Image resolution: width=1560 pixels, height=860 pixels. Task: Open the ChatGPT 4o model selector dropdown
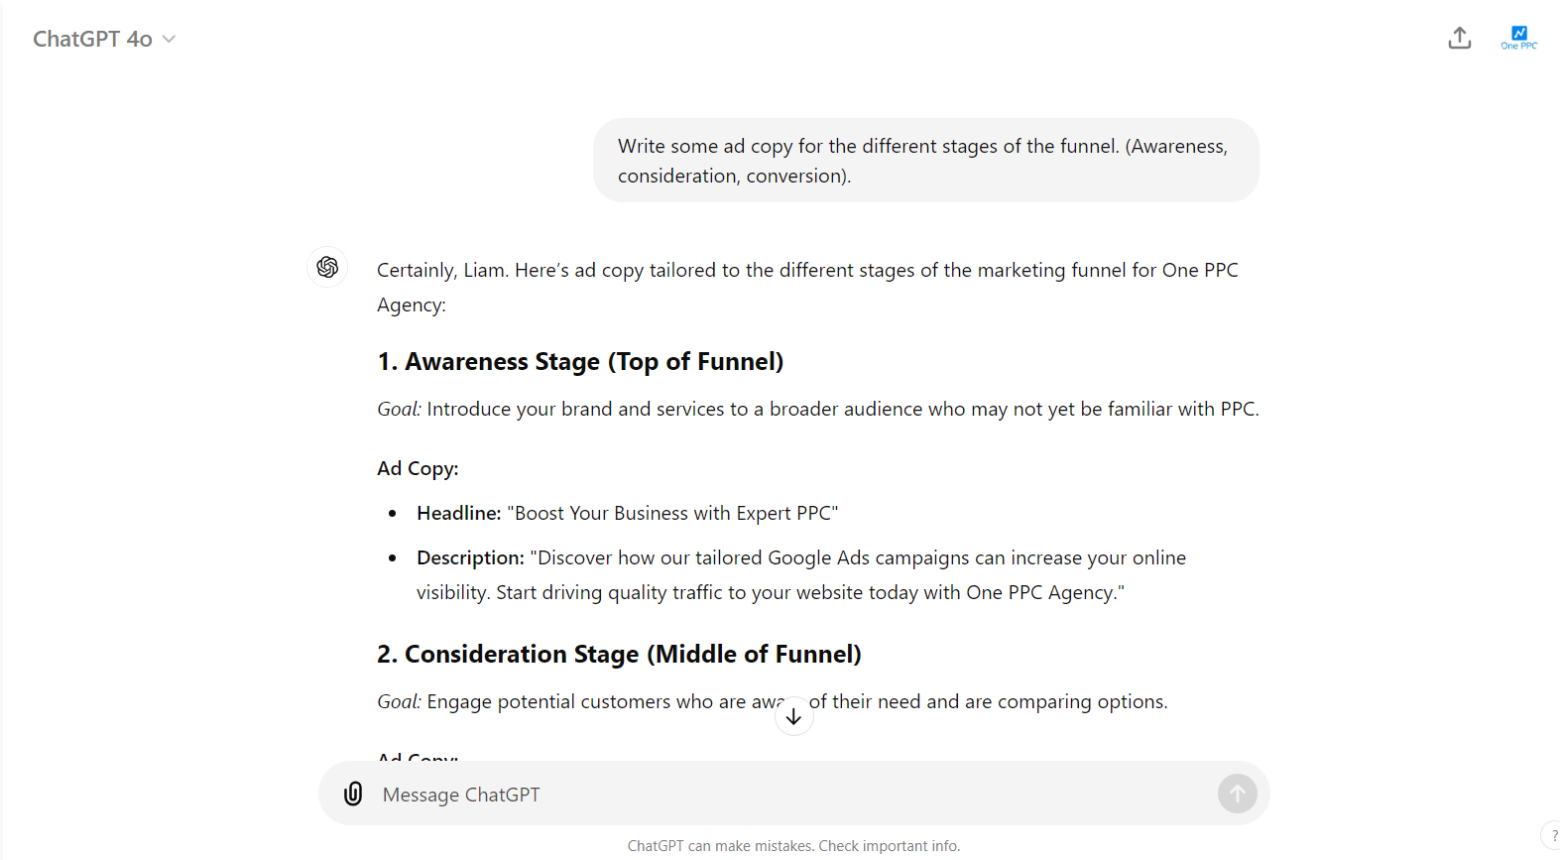pyautogui.click(x=104, y=39)
